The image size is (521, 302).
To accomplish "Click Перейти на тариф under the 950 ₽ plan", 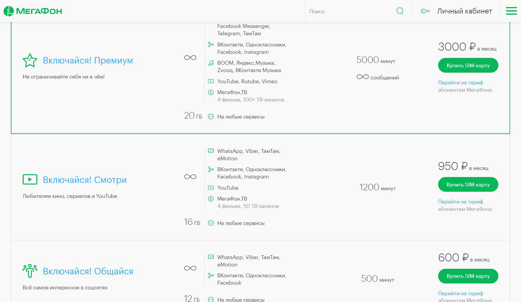I will tap(460, 202).
